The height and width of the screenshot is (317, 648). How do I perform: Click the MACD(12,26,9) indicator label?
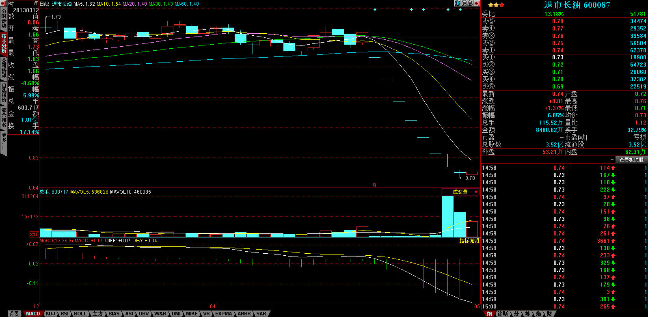(x=56, y=241)
